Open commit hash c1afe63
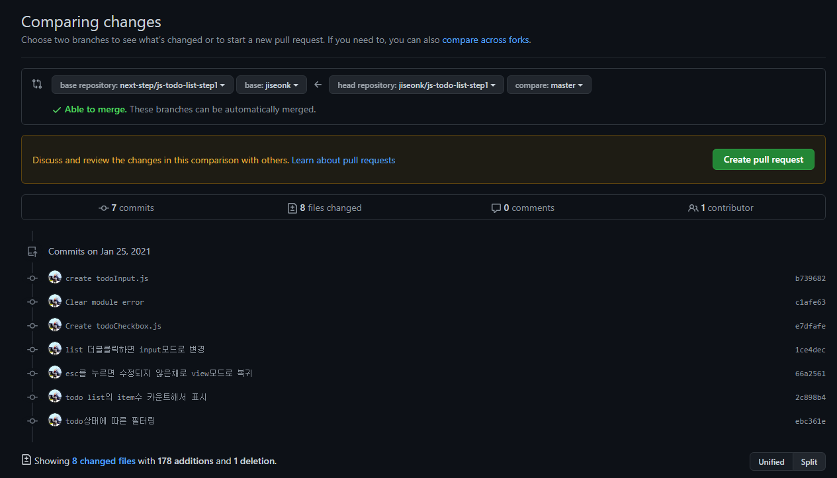 pyautogui.click(x=810, y=302)
